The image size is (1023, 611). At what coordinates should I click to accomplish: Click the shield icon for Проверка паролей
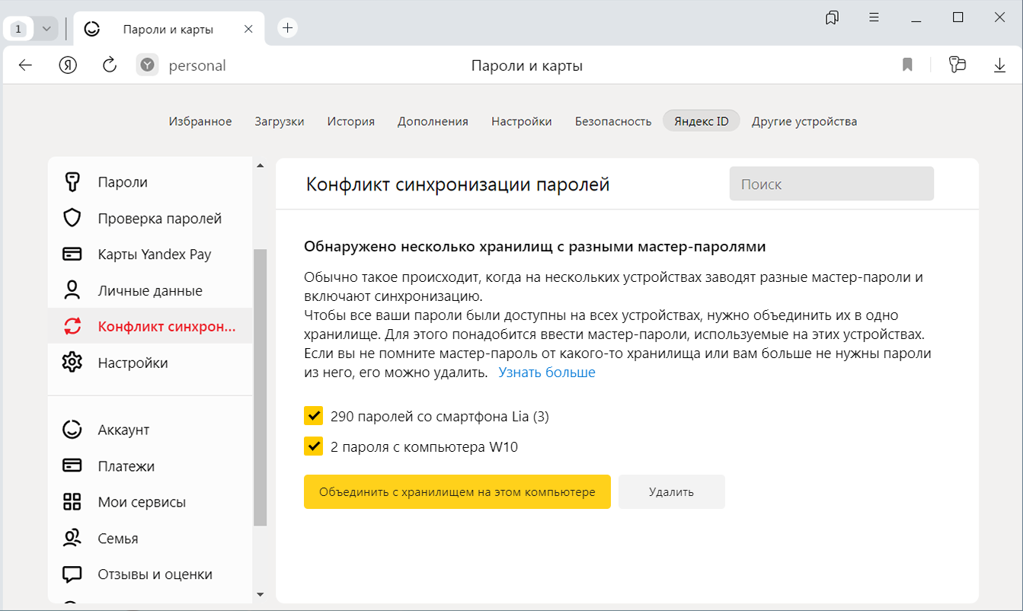click(72, 219)
